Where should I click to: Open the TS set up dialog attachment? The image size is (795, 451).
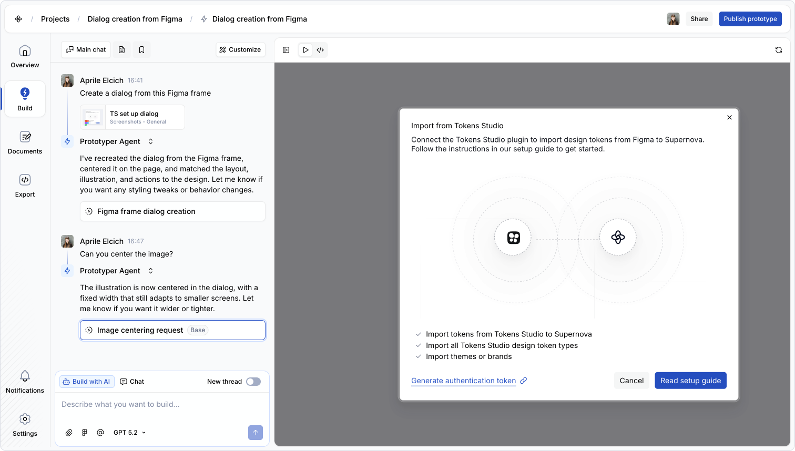click(132, 117)
